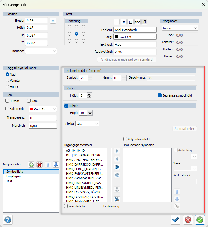
Task: Expand the Marginaler Ingen dropdown
Action: point(180,28)
